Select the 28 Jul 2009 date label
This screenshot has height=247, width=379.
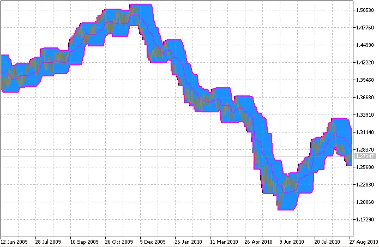(49, 241)
